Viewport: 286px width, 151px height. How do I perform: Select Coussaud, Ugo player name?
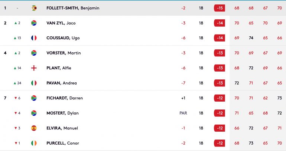point(63,38)
